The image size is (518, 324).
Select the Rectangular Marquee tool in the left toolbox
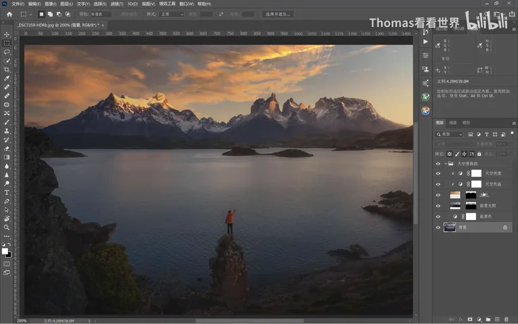7,43
